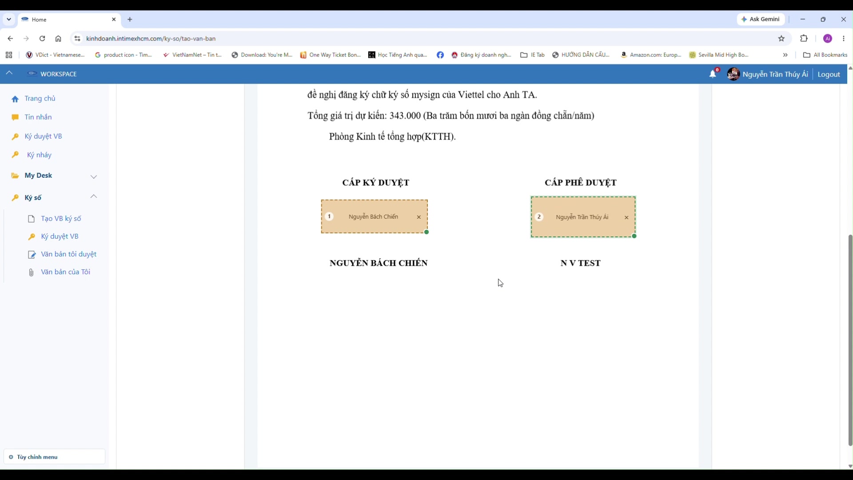Viewport: 853px width, 480px height.
Task: Bookmark this page with star icon
Action: 781,39
